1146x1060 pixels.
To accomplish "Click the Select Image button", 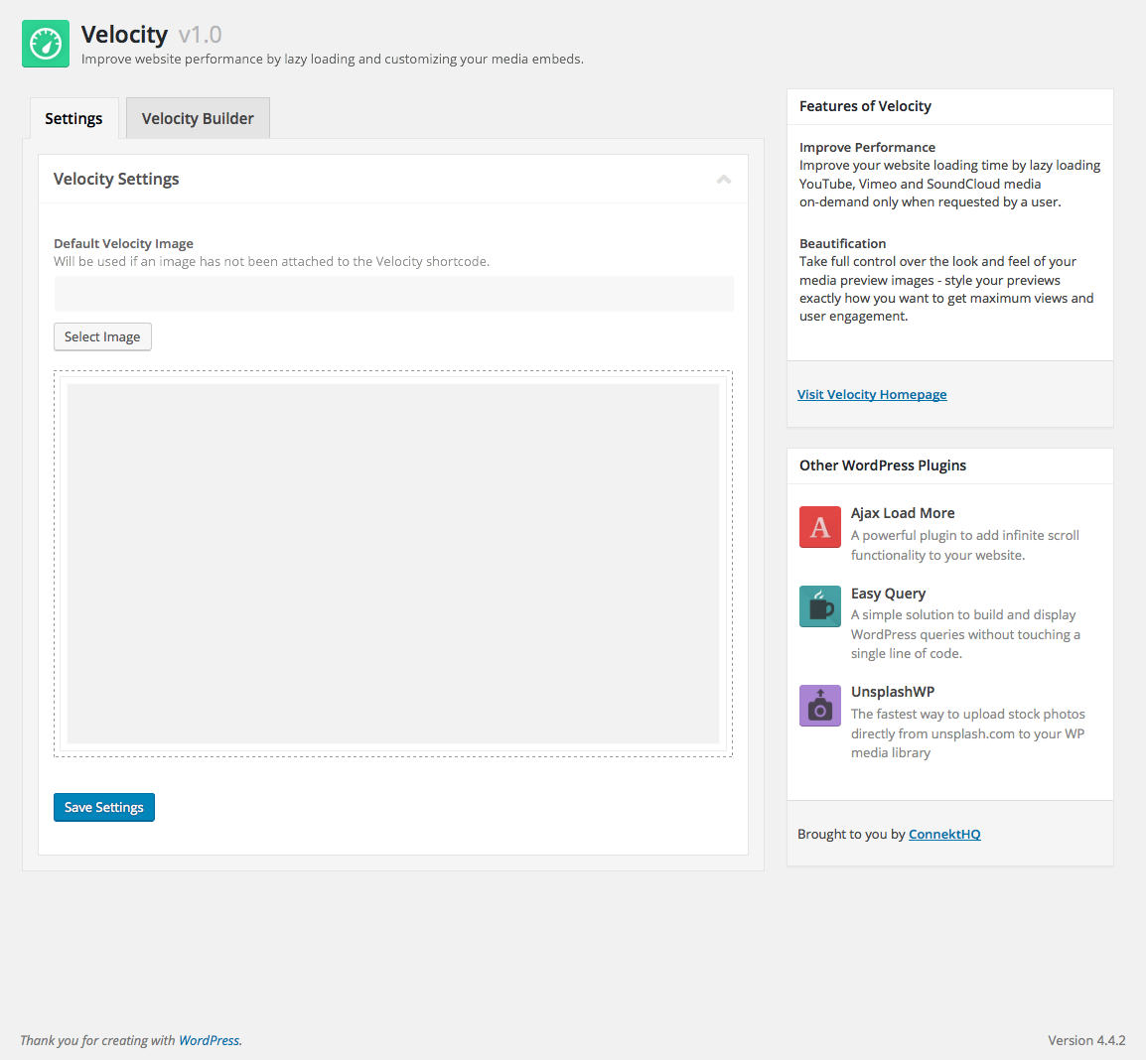I will [x=102, y=336].
